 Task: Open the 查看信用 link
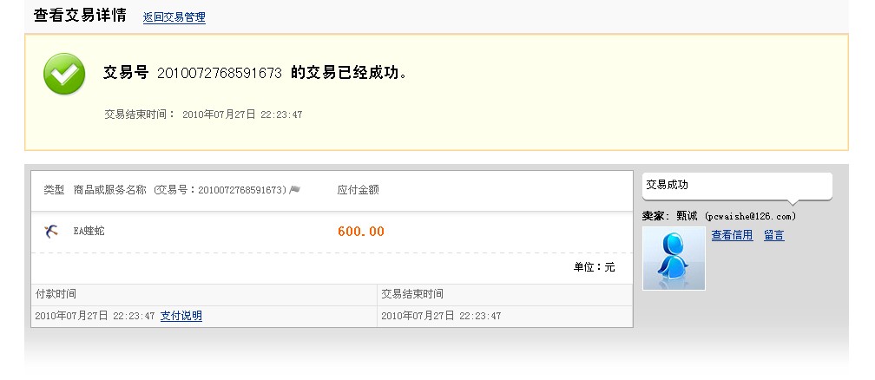732,235
